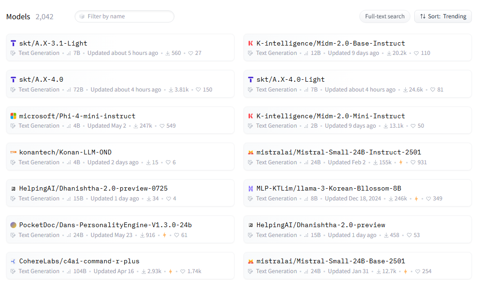
Task: Click 'Updated Jan 31' on Mistral-Small-24B-Base-2501
Action: 349,271
